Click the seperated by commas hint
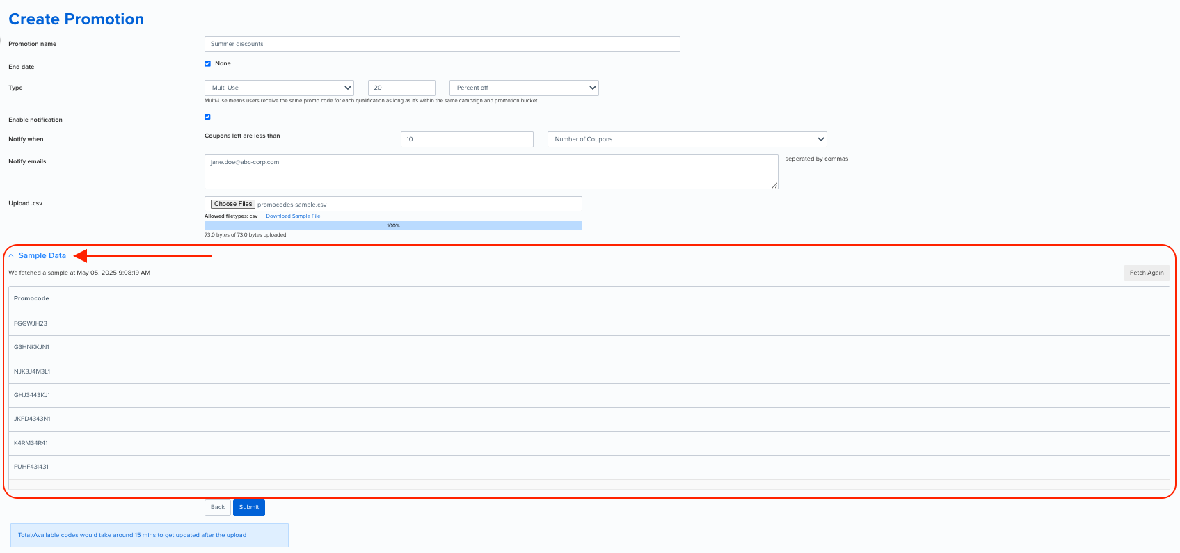Image resolution: width=1180 pixels, height=553 pixels. point(817,159)
